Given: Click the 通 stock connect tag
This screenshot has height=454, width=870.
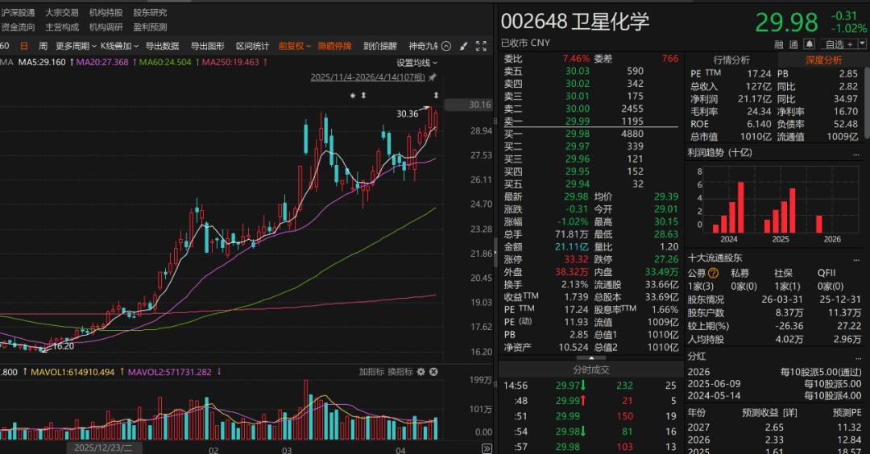Looking at the screenshot, I should point(793,44).
